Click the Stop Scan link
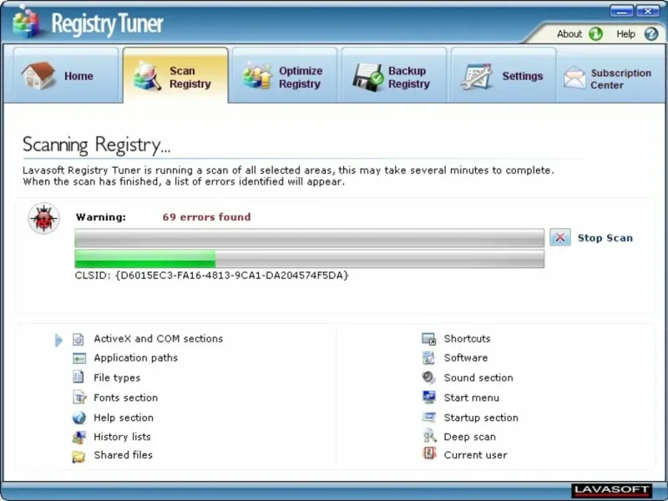The width and height of the screenshot is (668, 501). [x=605, y=238]
